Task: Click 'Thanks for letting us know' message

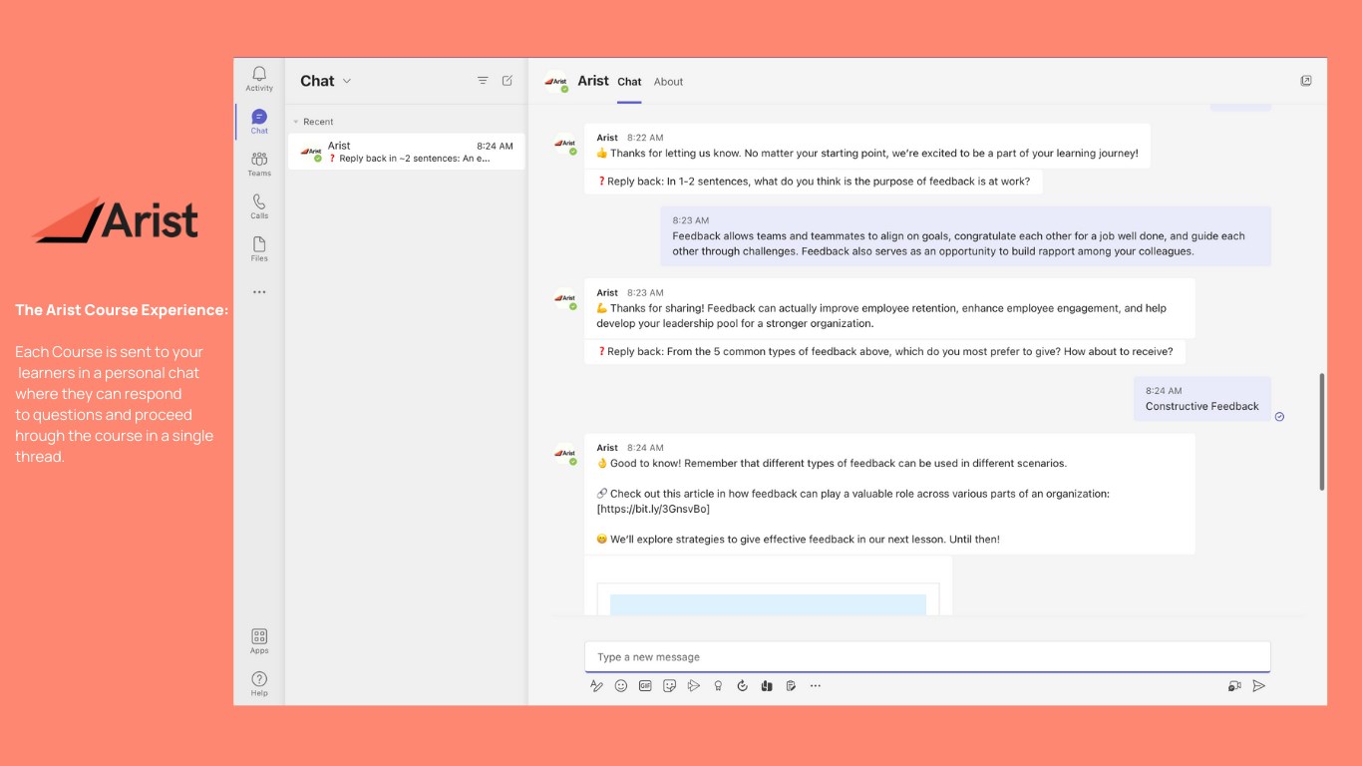Action: tap(866, 146)
